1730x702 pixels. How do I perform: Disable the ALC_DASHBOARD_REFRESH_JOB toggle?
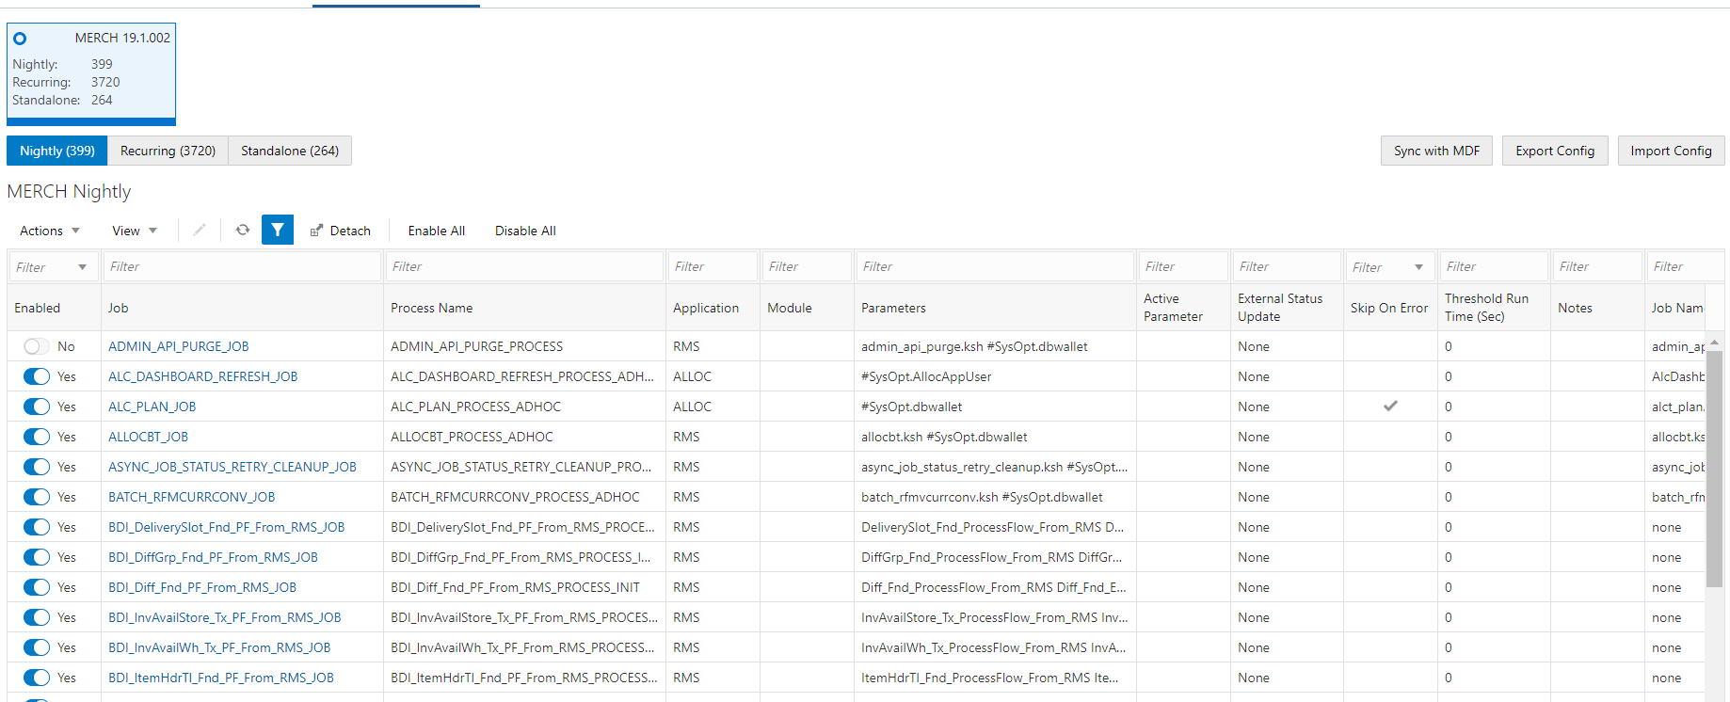(37, 376)
